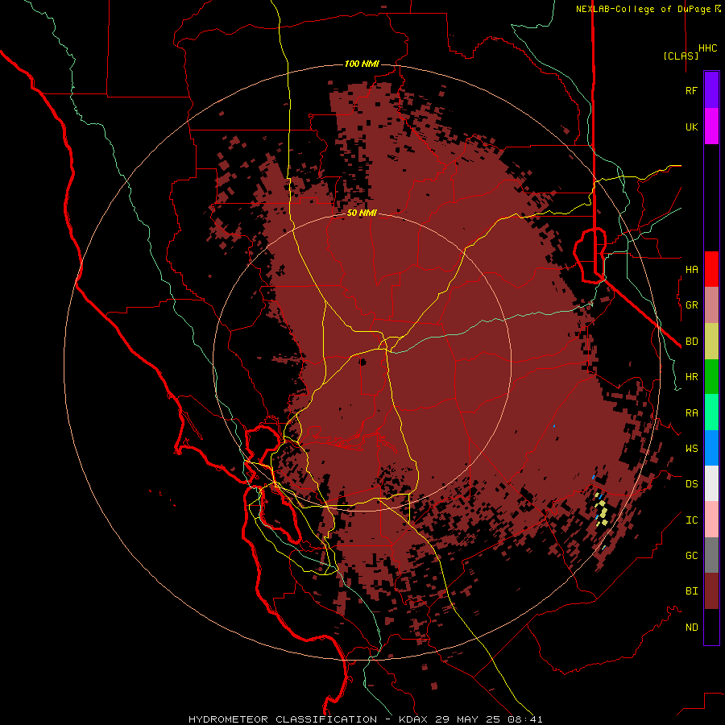Click the GC legend label

[691, 556]
